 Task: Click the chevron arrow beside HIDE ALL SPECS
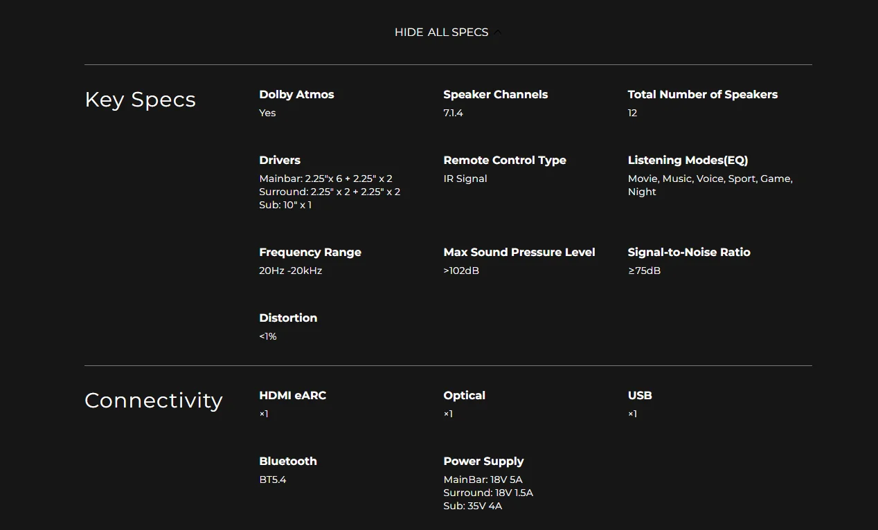click(x=497, y=33)
